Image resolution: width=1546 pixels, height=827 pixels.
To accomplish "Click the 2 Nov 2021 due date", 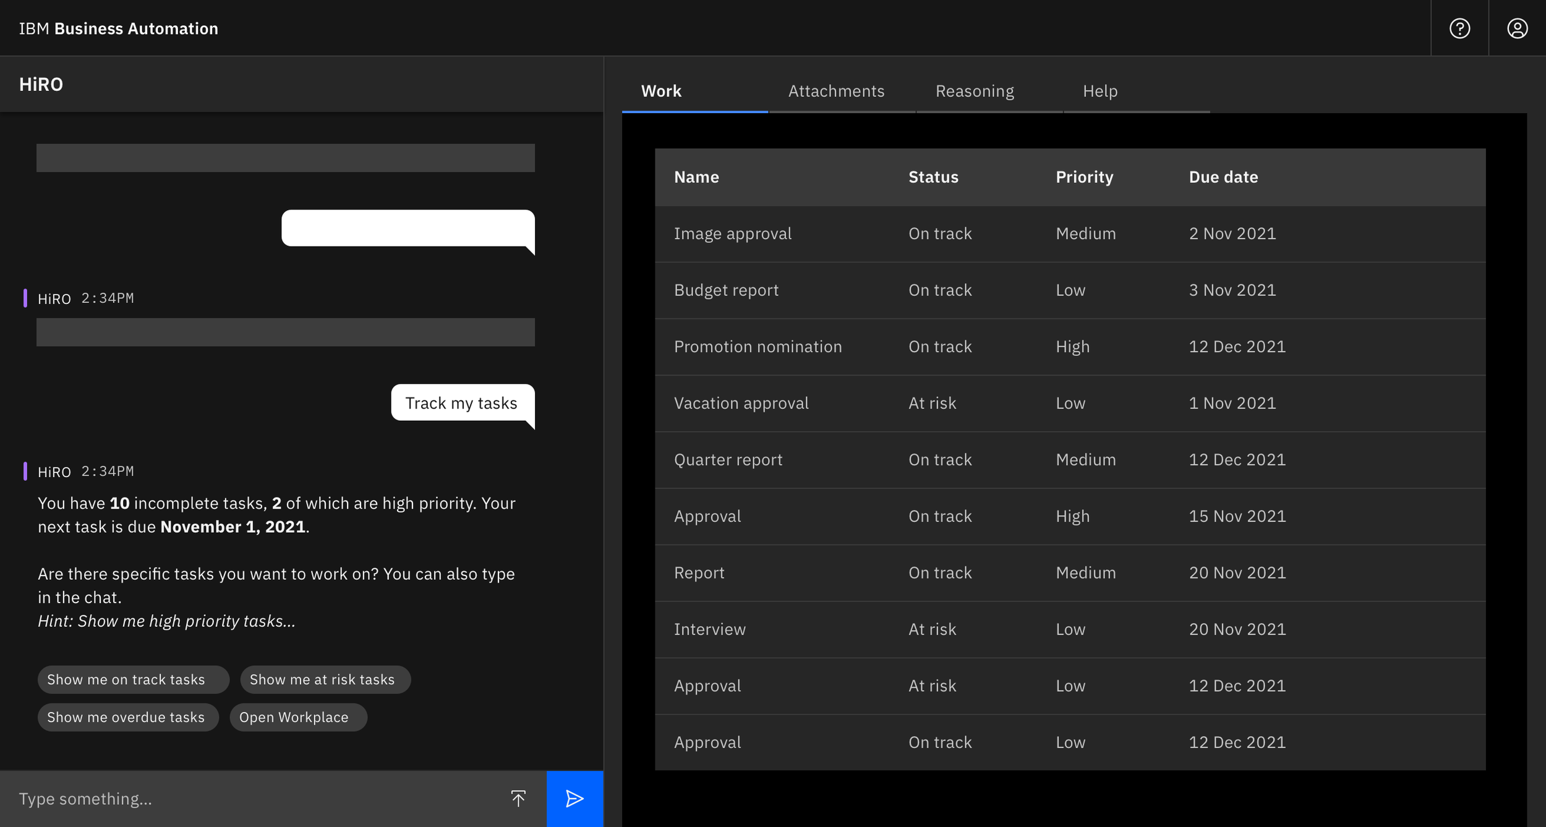I will (1232, 234).
